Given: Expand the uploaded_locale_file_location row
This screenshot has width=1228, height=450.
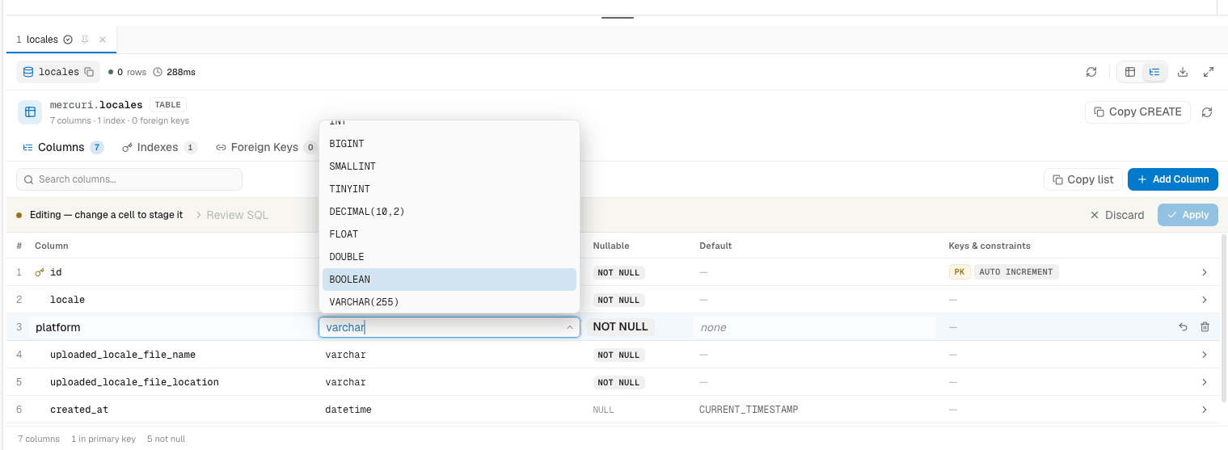Looking at the screenshot, I should point(1205,382).
